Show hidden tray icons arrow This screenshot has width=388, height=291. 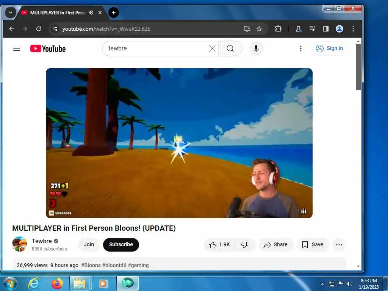322,284
